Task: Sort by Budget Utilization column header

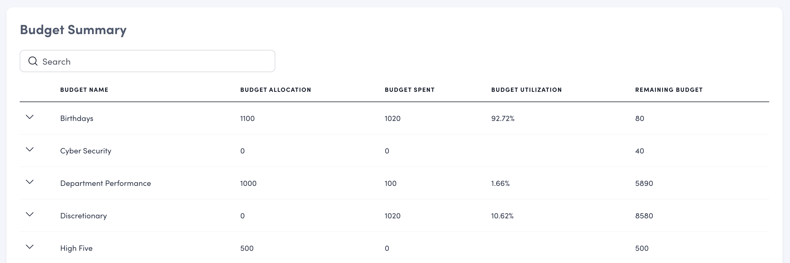Action: point(526,90)
